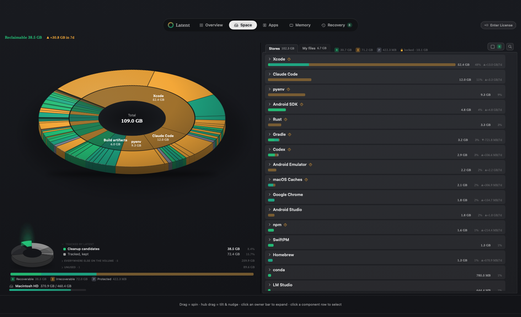Click the Claude Code donut segment
This screenshot has width=521, height=317.
point(163,138)
